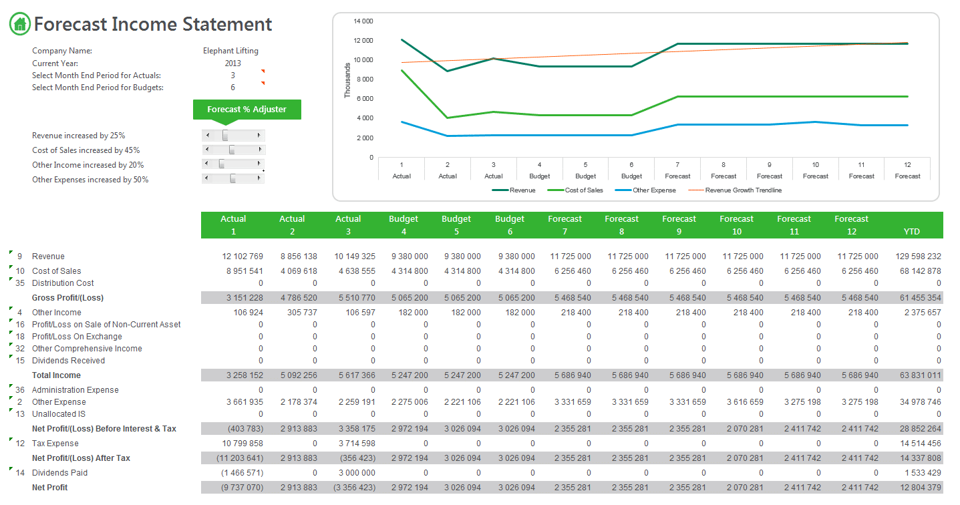Click left arrow of Revenue adjuster scrollbar
The width and height of the screenshot is (960, 505).
(x=207, y=136)
